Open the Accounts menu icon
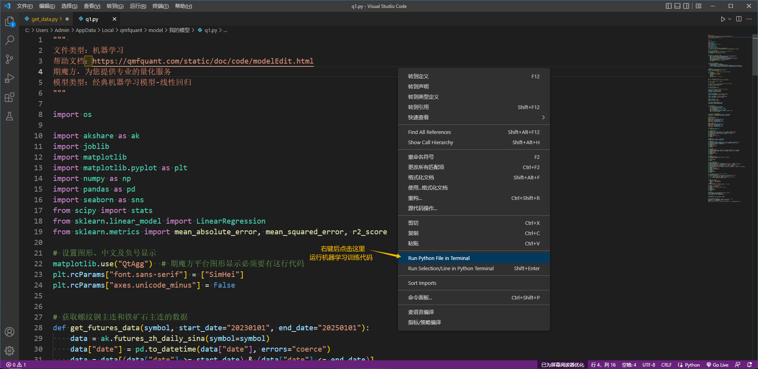758x369 pixels. click(9, 332)
